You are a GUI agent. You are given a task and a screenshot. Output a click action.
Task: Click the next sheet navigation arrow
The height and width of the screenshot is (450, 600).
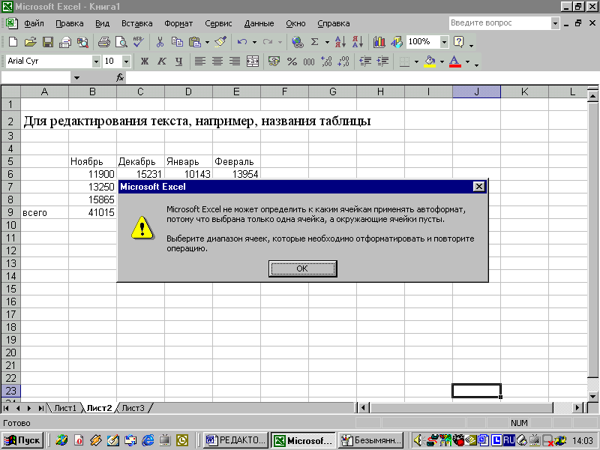(29, 408)
